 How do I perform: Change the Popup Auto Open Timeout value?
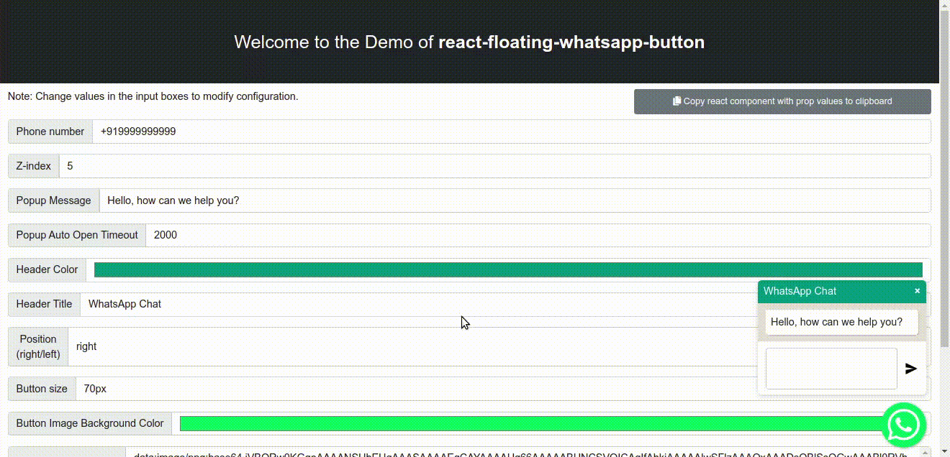(538, 235)
